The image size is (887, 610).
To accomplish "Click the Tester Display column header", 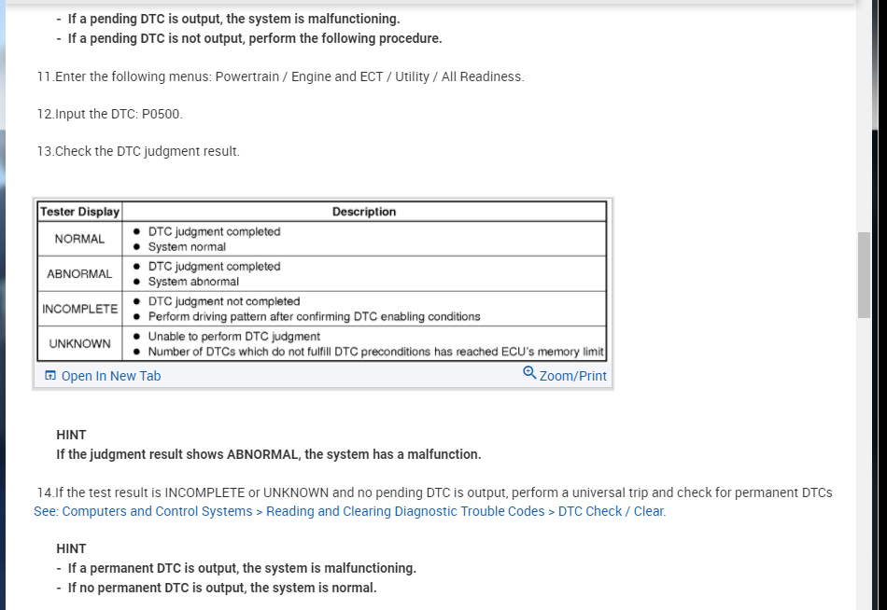I will pyautogui.click(x=79, y=212).
